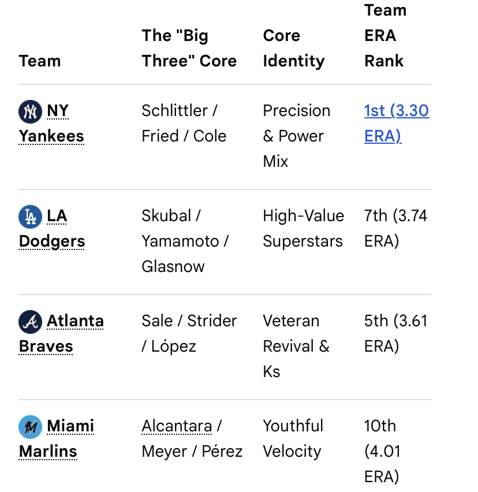Click the NY Yankees logo icon
The image size is (478, 492).
click(x=30, y=111)
